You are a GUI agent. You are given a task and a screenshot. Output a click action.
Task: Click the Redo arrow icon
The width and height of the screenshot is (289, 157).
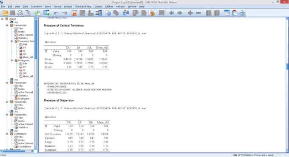pyautogui.click(x=65, y=13)
